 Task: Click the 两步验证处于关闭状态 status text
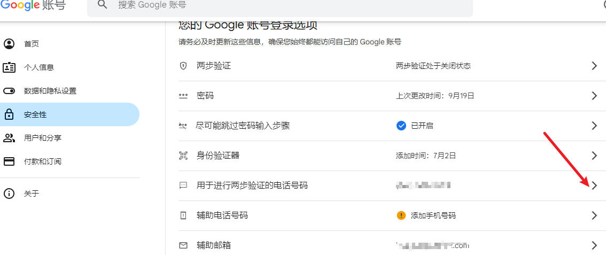click(x=433, y=66)
